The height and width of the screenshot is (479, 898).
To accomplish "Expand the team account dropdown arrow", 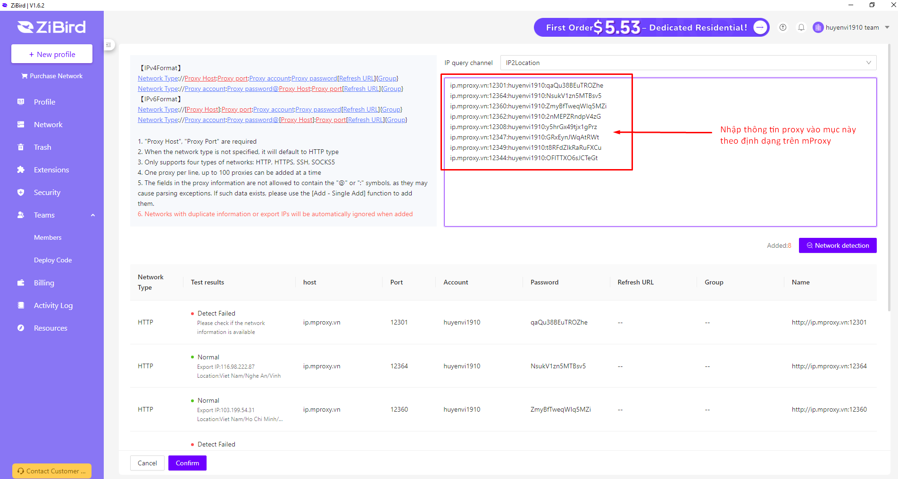I will coord(887,27).
